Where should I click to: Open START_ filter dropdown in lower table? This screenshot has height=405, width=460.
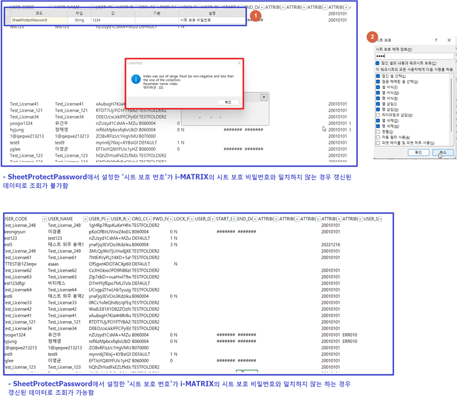pos(234,219)
